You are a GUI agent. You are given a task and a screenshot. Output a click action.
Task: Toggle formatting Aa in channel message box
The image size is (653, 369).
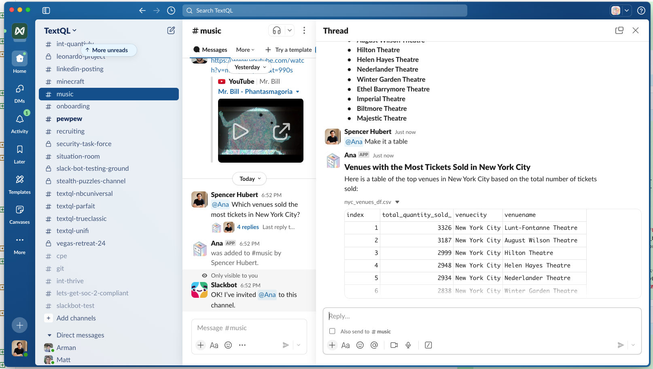click(x=214, y=345)
